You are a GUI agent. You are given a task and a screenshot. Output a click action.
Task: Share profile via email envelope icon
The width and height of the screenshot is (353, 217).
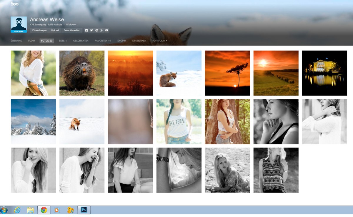pyautogui.click(x=107, y=30)
